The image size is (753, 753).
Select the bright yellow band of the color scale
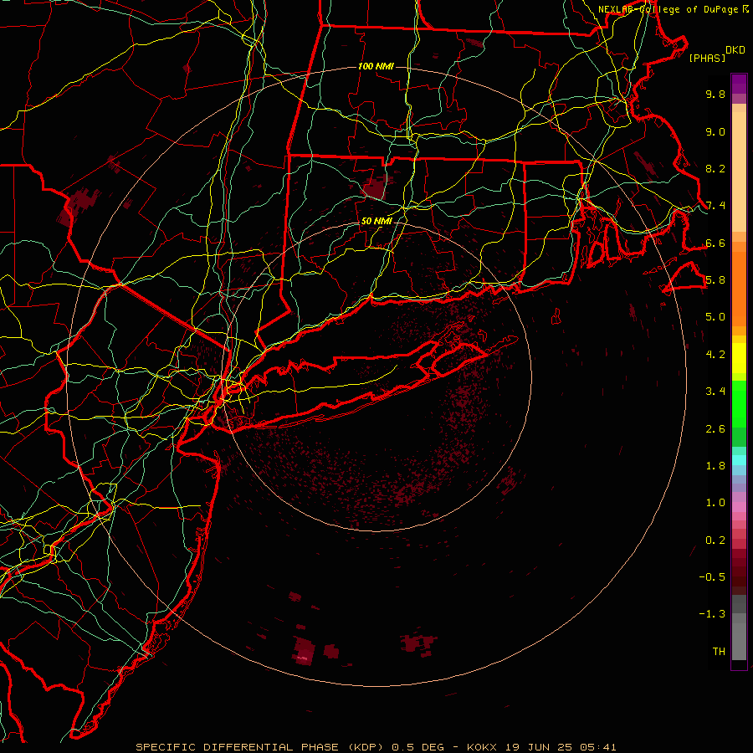[x=739, y=358]
